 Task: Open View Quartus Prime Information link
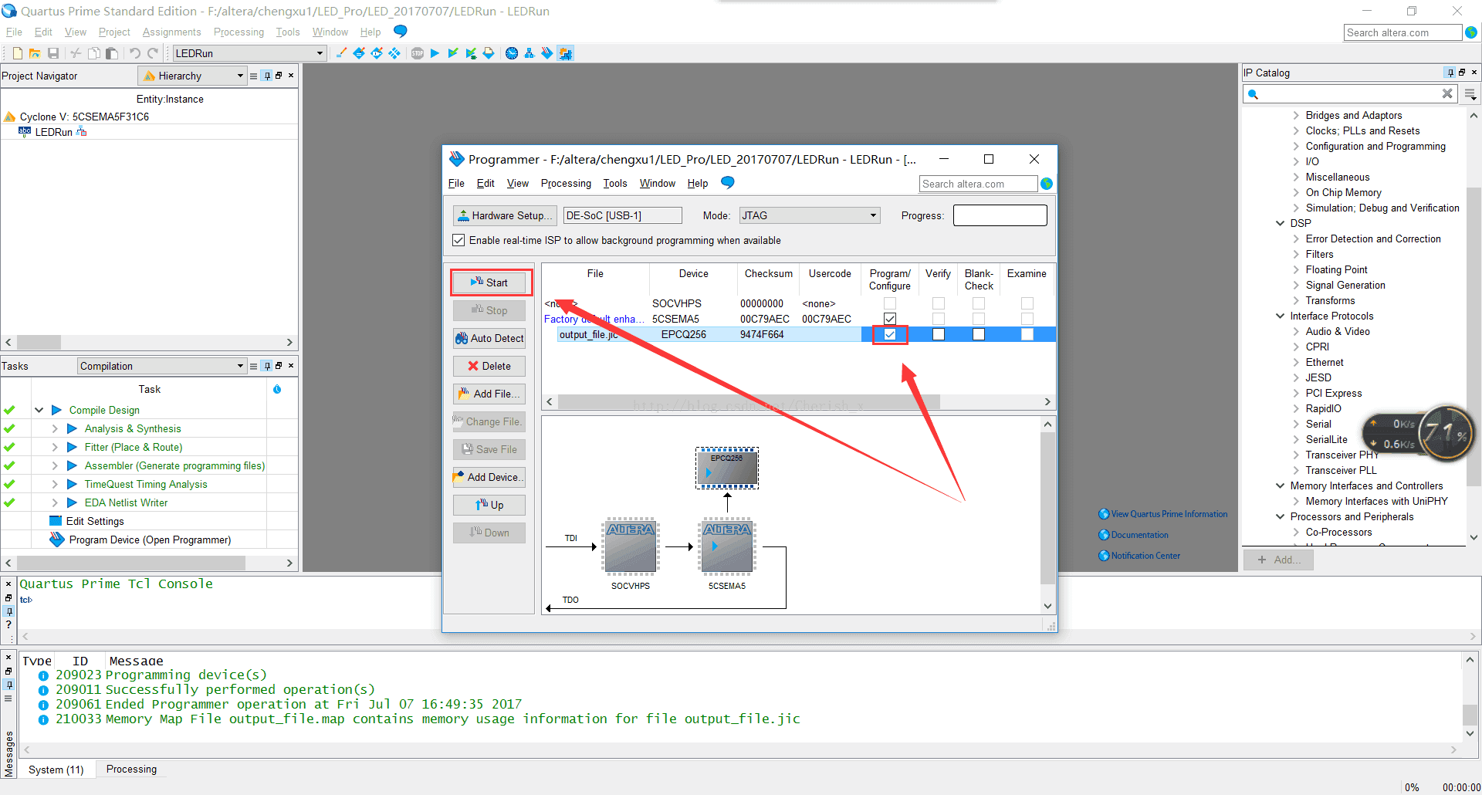pyautogui.click(x=1169, y=514)
